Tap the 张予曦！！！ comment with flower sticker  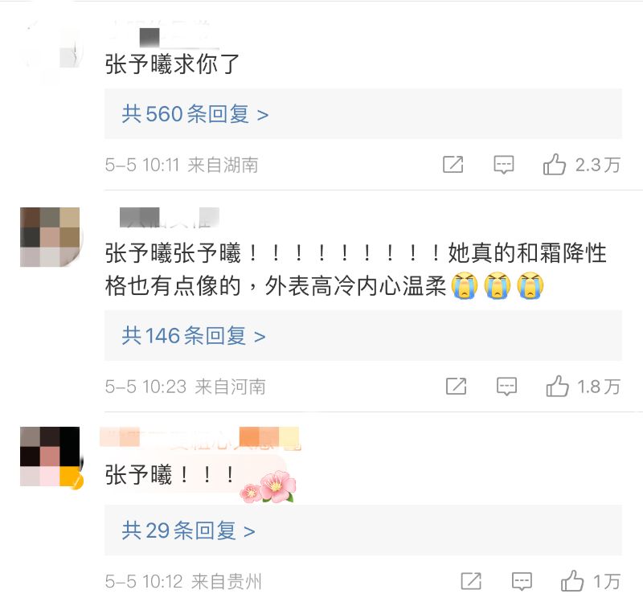(170, 475)
